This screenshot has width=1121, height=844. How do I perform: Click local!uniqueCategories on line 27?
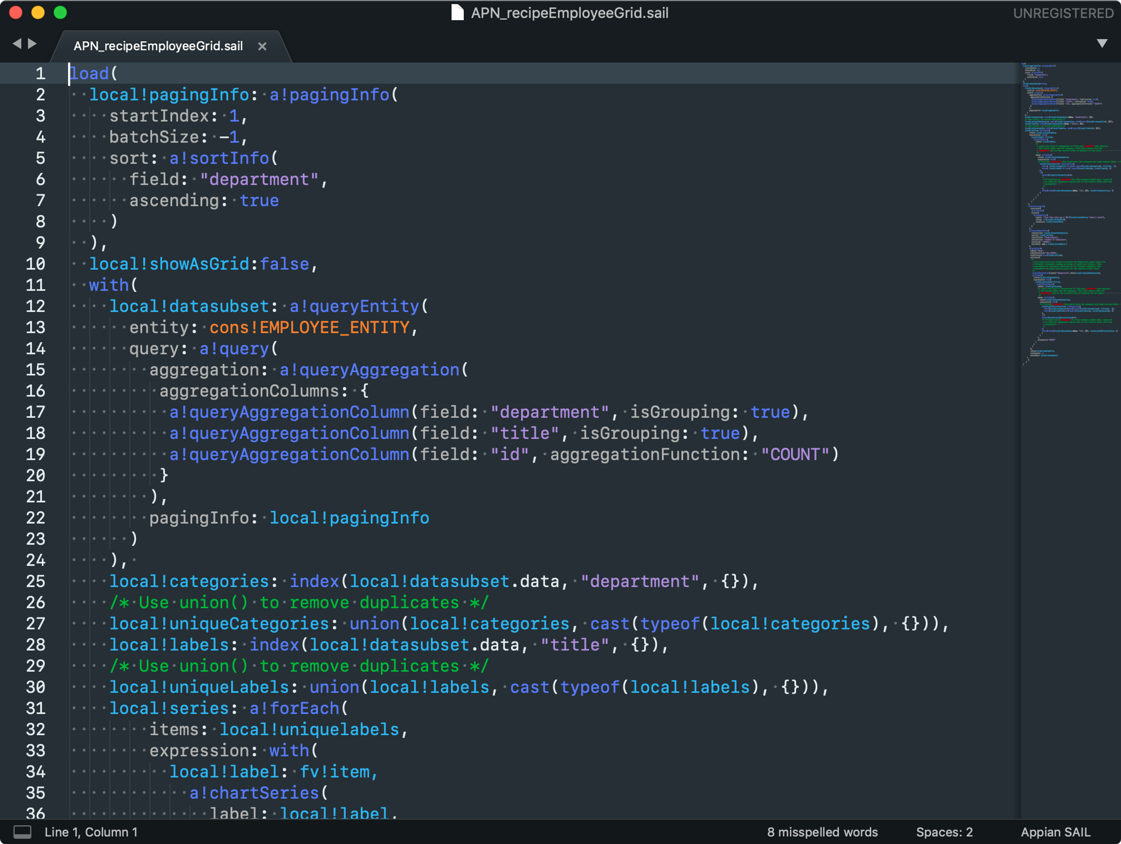coord(220,624)
